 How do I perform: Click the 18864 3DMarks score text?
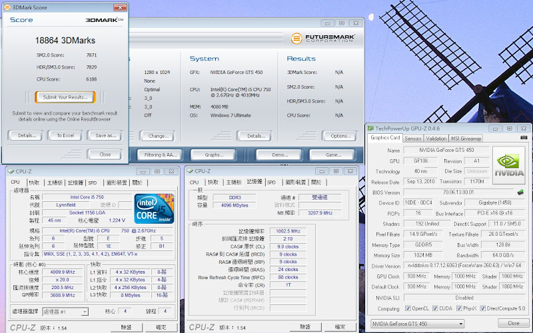(x=65, y=40)
